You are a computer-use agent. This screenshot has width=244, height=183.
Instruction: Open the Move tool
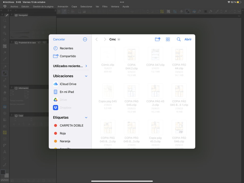pyautogui.click(x=5, y=40)
